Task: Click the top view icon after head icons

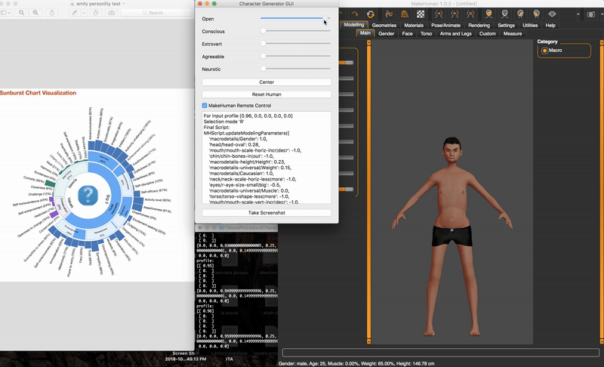Action: [x=553, y=14]
